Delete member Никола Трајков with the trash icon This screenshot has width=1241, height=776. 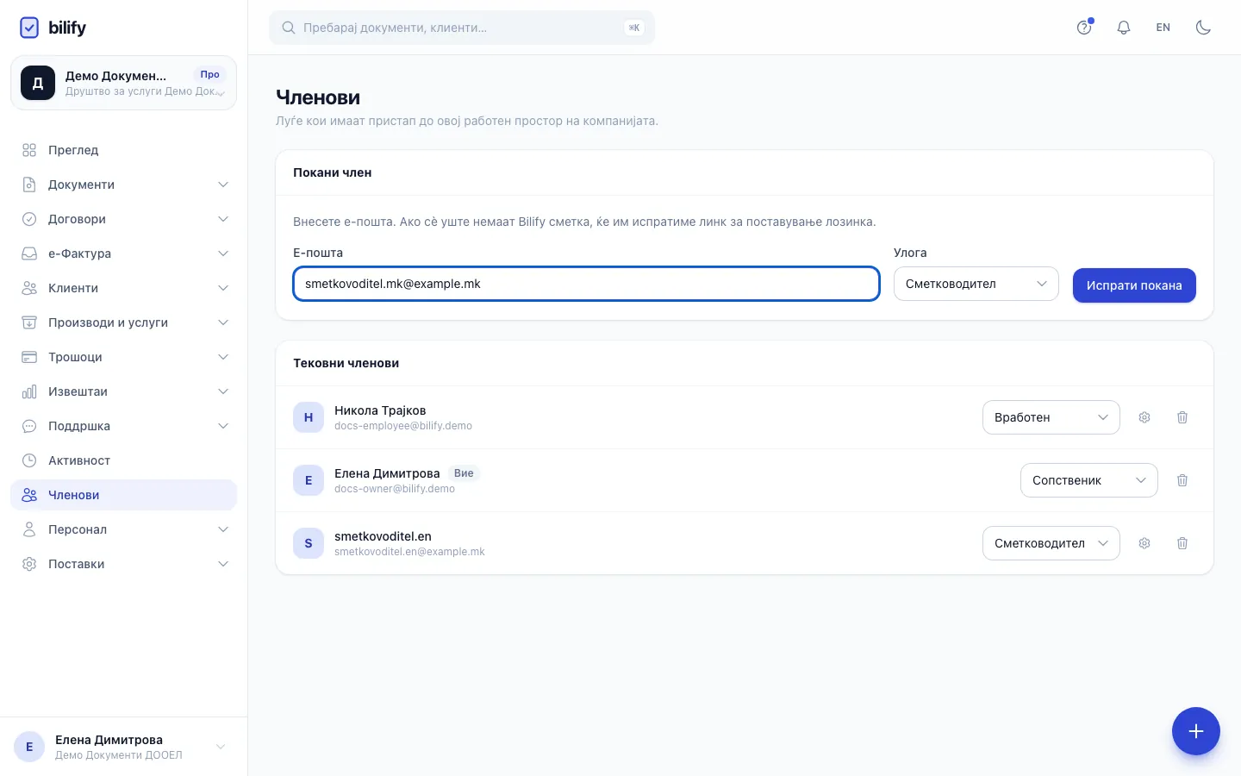[1182, 417]
